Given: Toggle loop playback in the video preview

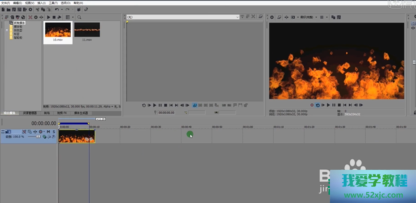Looking at the screenshot, I should [x=317, y=105].
